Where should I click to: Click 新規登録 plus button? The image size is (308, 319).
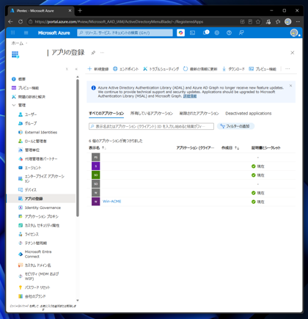click(x=98, y=69)
